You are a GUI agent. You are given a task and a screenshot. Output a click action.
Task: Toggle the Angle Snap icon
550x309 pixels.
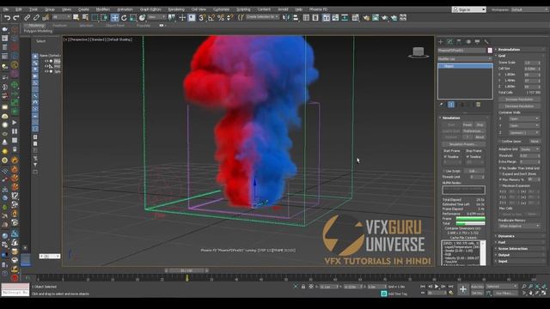pos(211,17)
